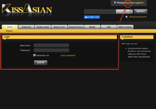156x109 pixels.
Task: Click the KissAsian logo
Action: [x=27, y=9]
